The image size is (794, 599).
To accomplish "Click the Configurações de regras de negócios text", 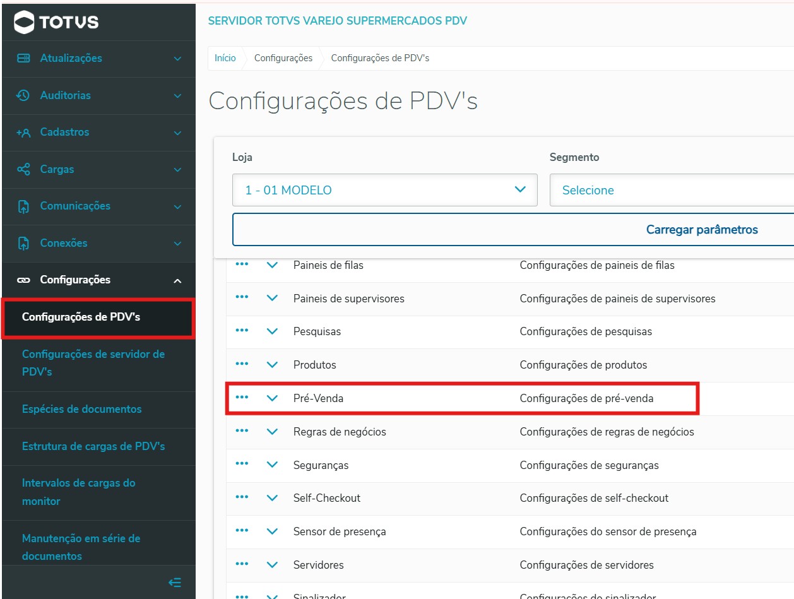I will 607,432.
